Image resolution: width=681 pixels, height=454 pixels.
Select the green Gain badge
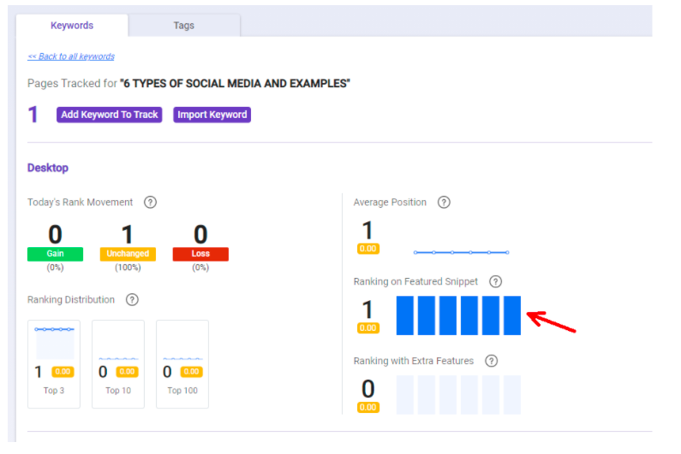coord(55,254)
